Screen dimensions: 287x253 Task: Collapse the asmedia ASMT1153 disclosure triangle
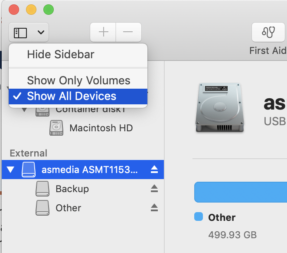[x=10, y=170]
